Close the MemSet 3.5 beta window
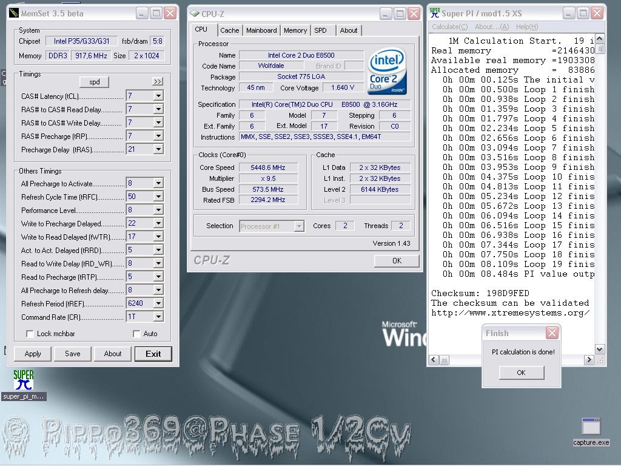 tap(170, 13)
